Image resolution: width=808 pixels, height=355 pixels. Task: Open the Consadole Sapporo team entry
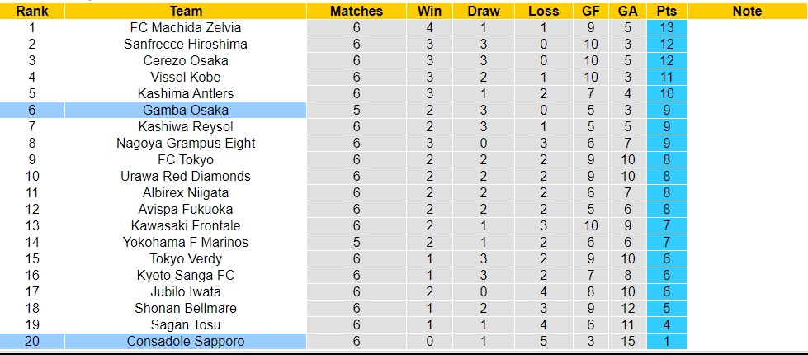186,341
